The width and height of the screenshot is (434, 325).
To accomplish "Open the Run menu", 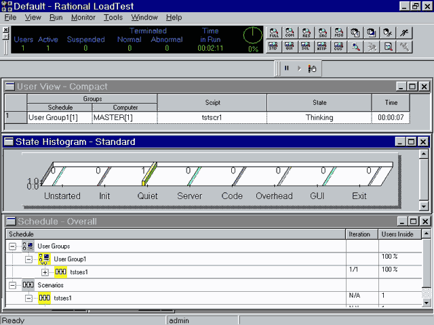I will click(x=56, y=18).
